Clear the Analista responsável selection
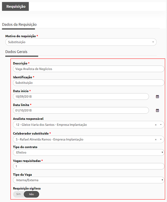Viewport: 167px width, 202px height. click(156, 125)
